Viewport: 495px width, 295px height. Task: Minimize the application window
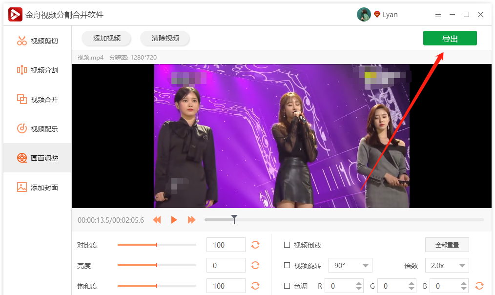(x=452, y=15)
